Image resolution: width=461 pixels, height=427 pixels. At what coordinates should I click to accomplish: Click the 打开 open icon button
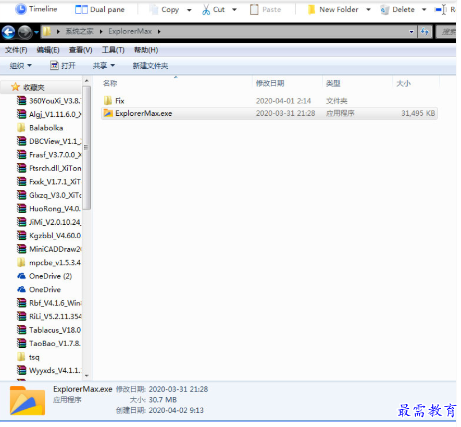54,65
